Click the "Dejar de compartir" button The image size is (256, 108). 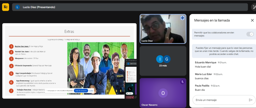[80, 90]
